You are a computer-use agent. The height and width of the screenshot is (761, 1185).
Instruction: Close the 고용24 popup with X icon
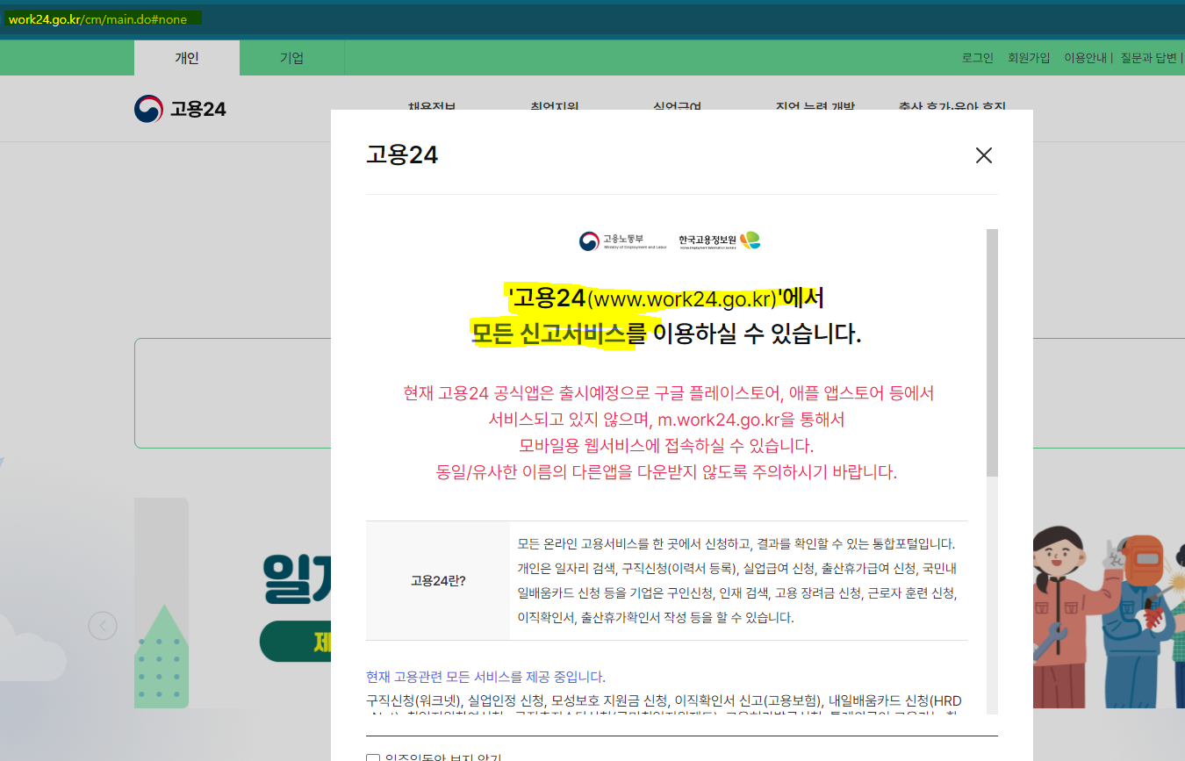click(x=984, y=155)
